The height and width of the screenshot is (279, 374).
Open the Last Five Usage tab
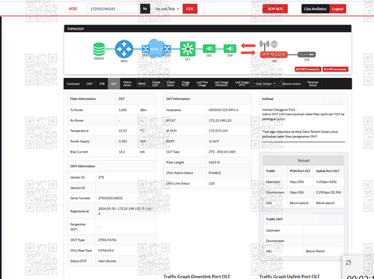[202, 84]
